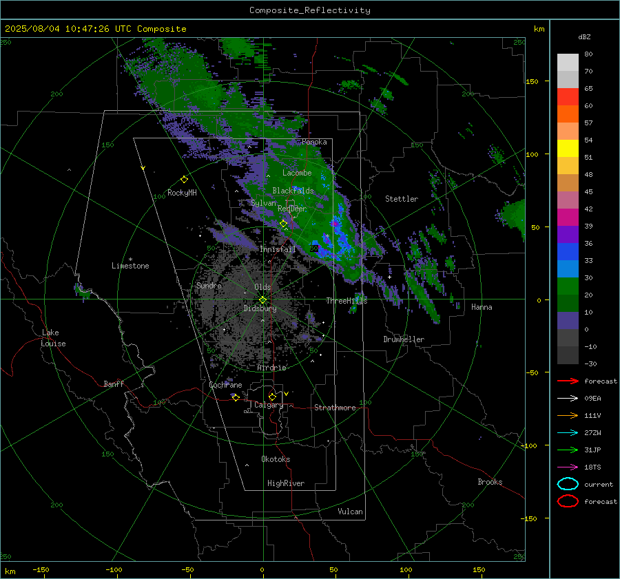The width and height of the screenshot is (620, 579).
Task: Click the Sylvan label on map
Action: coord(263,203)
